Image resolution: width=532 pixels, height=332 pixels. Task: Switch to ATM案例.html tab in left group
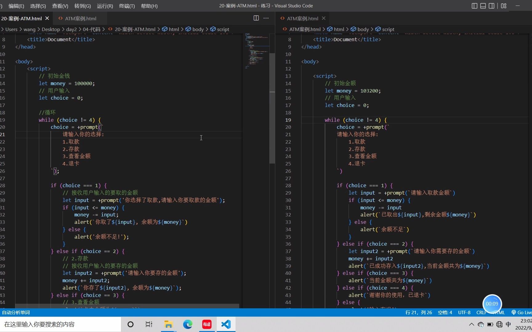pos(80,18)
